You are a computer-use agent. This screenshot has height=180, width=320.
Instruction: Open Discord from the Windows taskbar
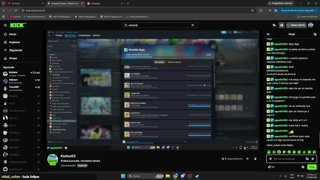(x=182, y=176)
